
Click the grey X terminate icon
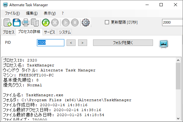coord(55,22)
